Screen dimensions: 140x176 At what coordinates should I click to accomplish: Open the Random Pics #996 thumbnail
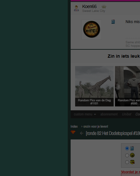click(127, 86)
